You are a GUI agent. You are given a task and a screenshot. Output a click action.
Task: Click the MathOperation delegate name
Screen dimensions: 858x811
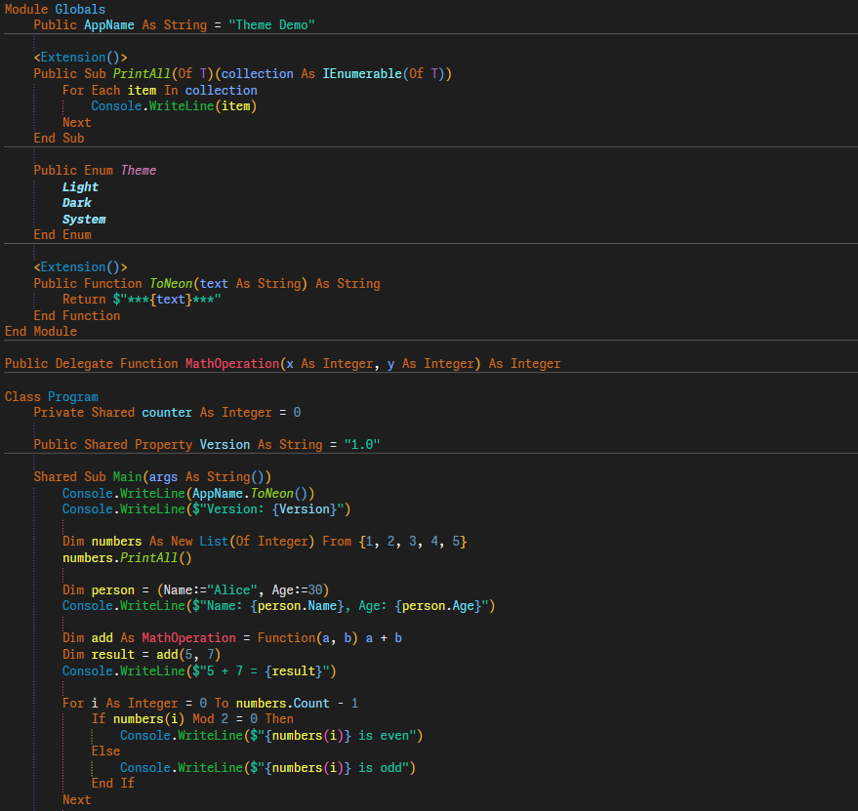[231, 363]
